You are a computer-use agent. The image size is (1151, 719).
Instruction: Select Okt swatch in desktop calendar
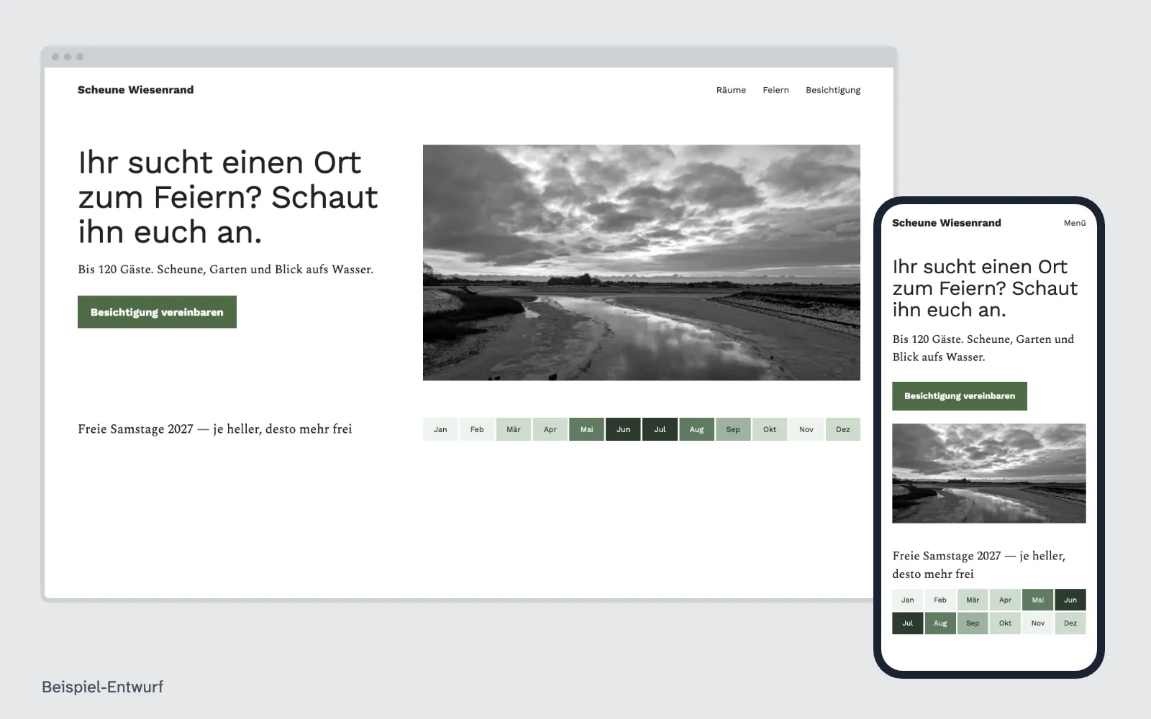click(770, 429)
